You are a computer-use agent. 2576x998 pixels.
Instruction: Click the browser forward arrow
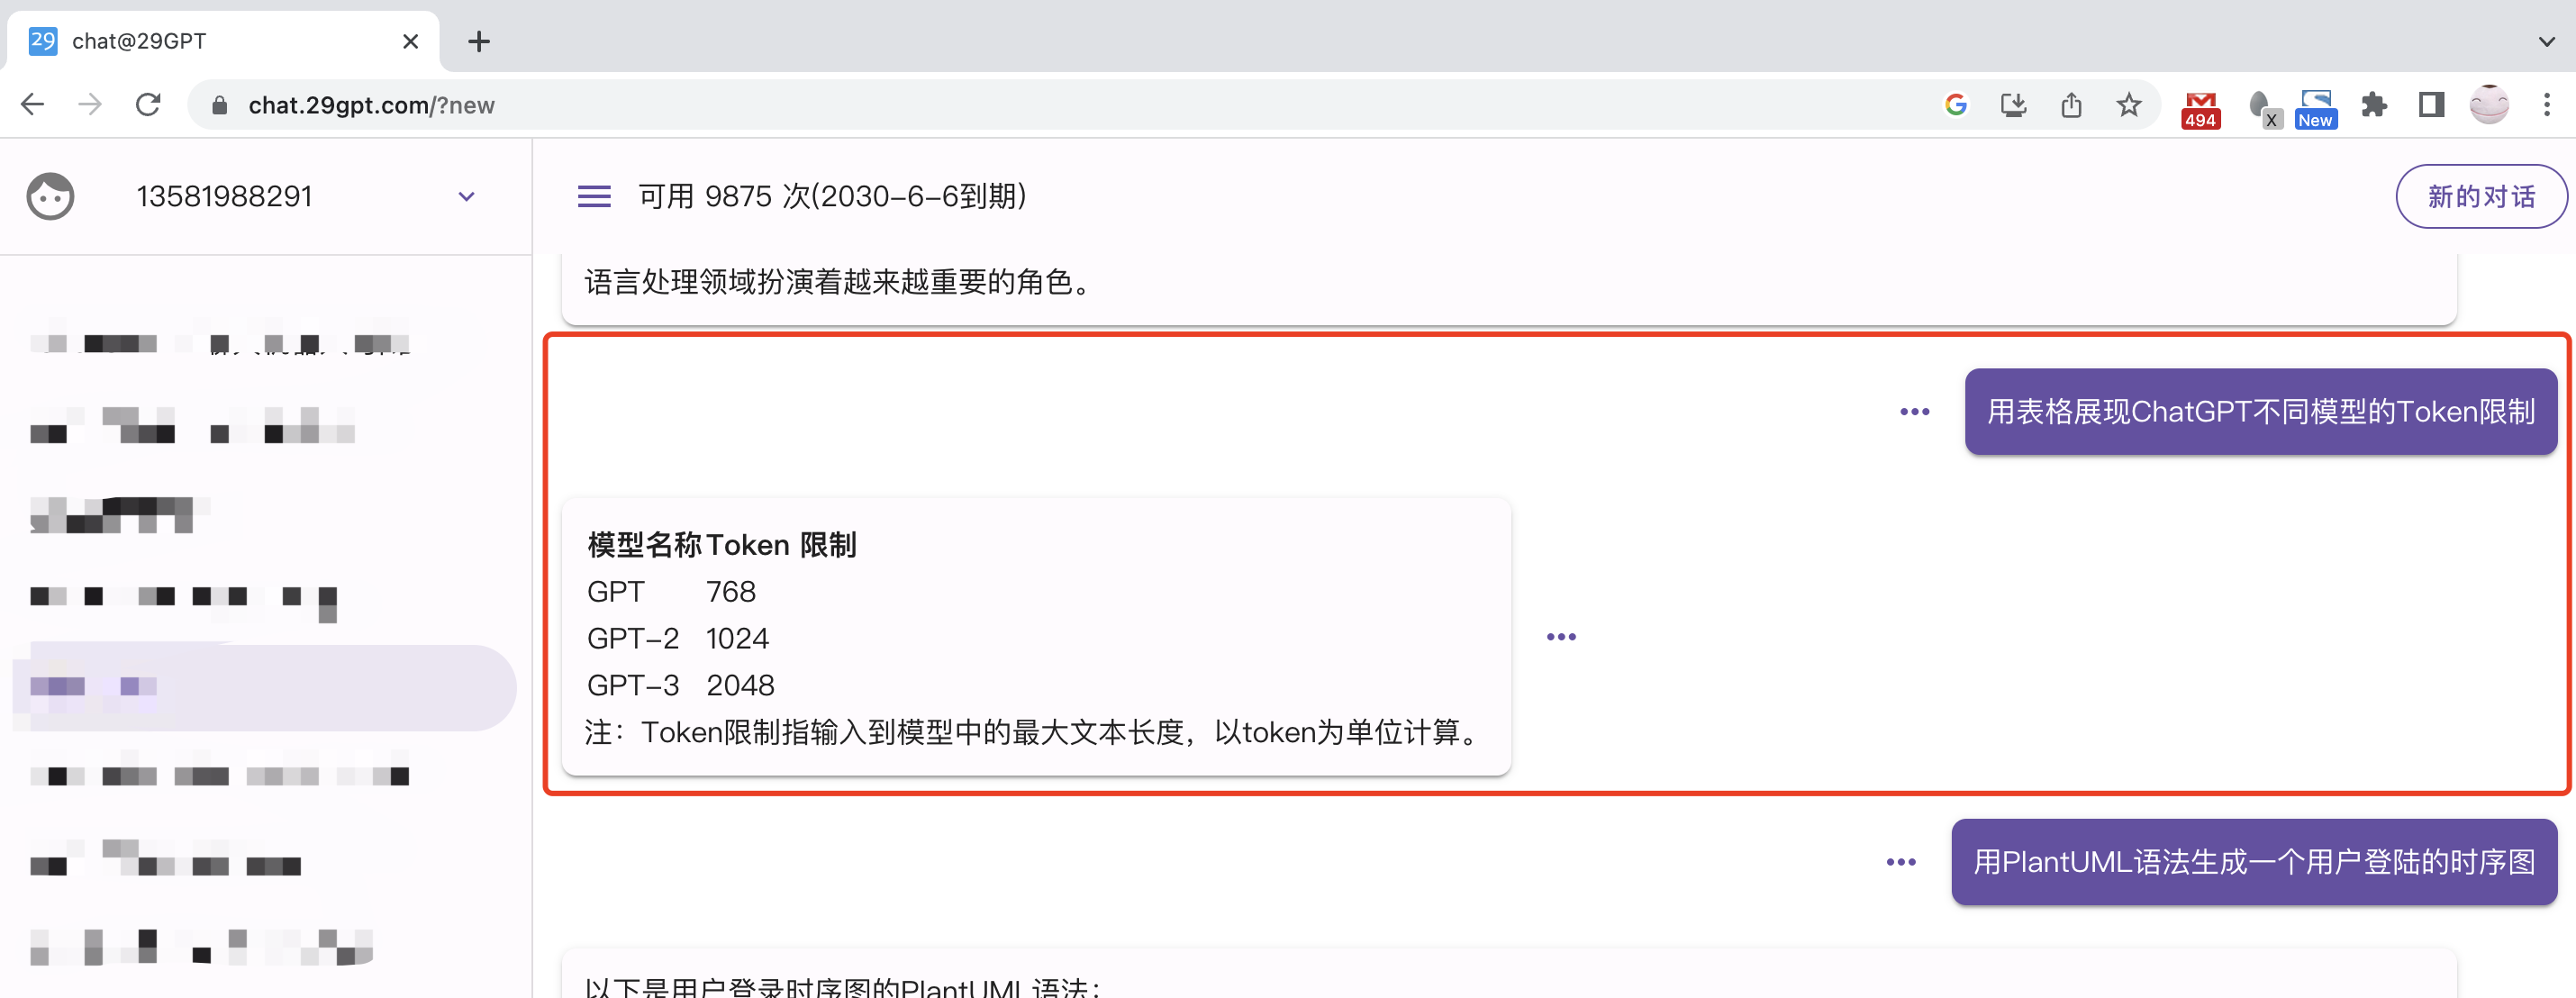pyautogui.click(x=90, y=104)
